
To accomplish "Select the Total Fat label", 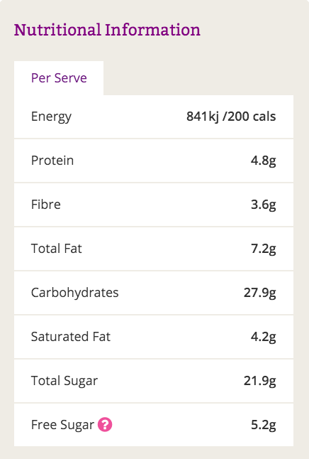I will point(57,249).
